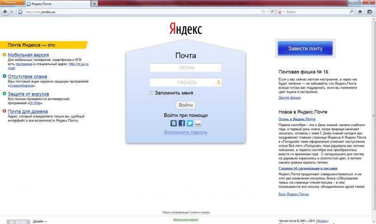Click the green bullet icon beside Защита от вирусов
The image size is (376, 224).
pos(4,94)
